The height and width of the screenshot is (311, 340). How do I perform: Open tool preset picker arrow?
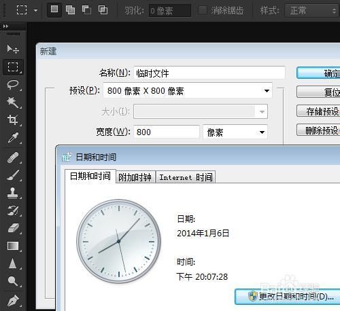coord(35,10)
